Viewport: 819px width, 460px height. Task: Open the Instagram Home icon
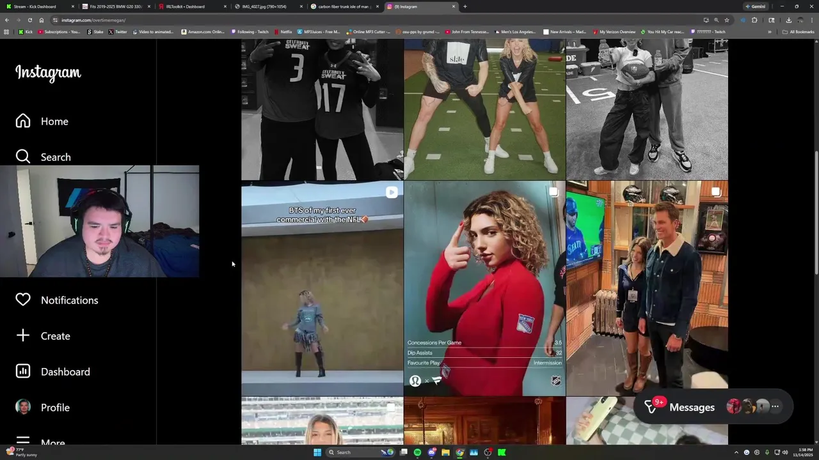pos(23,121)
